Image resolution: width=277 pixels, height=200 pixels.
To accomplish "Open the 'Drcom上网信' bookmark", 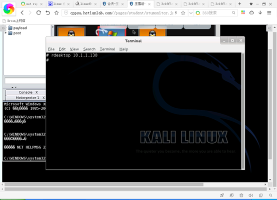I will point(14,21).
